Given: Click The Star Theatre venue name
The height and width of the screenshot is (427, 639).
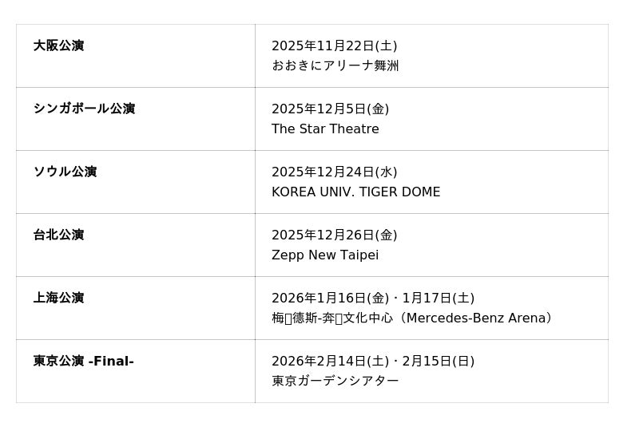Looking at the screenshot, I should coord(325,129).
